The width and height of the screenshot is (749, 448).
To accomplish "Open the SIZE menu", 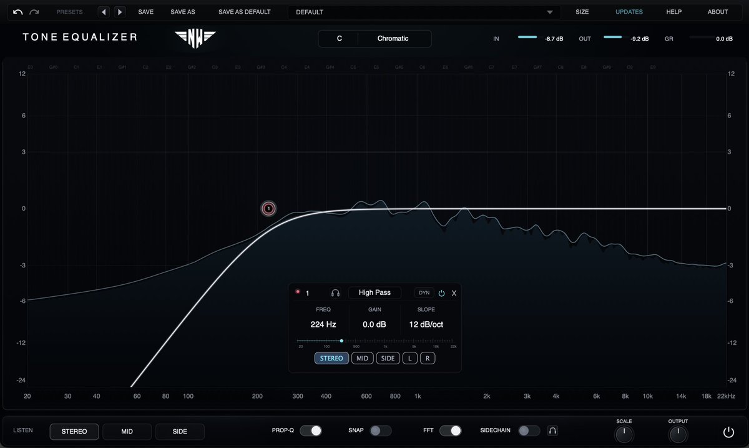I will tap(582, 12).
